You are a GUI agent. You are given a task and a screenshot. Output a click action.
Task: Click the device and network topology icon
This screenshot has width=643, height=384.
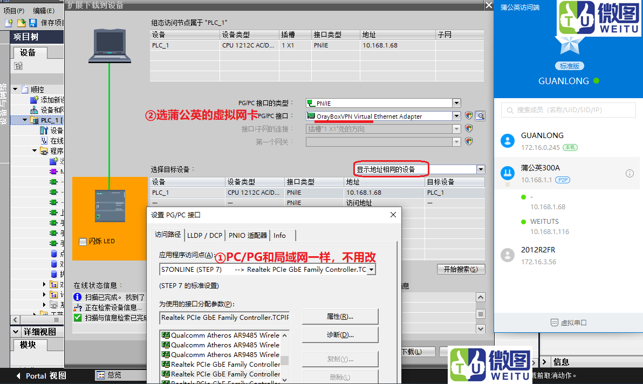[x=34, y=110]
